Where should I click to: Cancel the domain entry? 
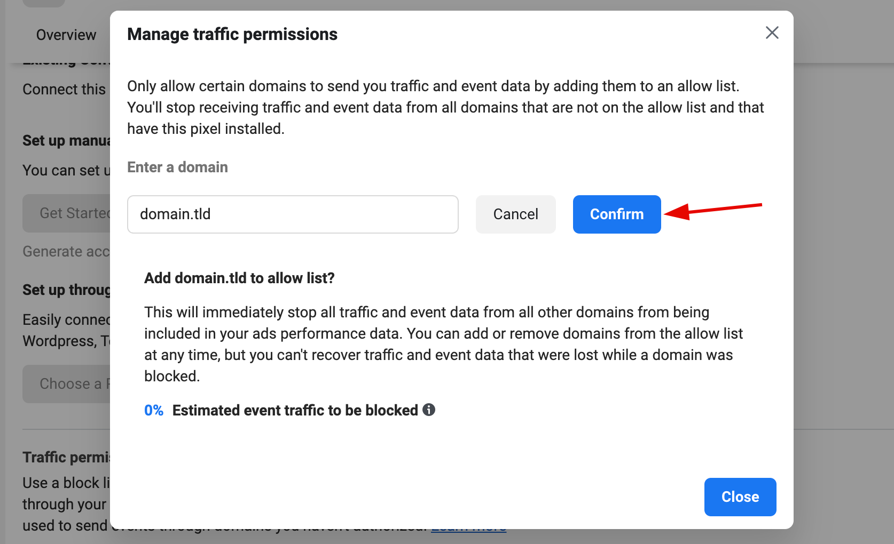(515, 214)
